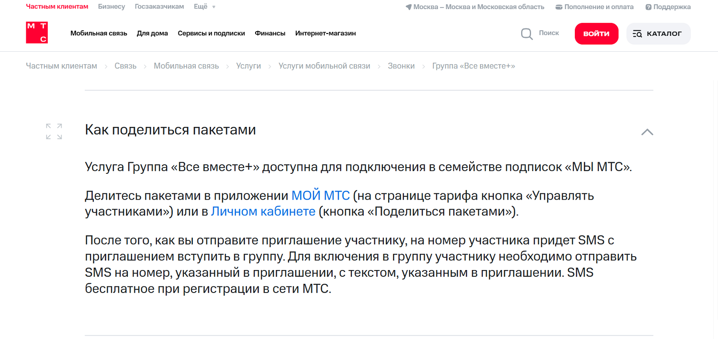Open the КАТАЛОГ panel
This screenshot has height=339, width=718.
coord(658,33)
